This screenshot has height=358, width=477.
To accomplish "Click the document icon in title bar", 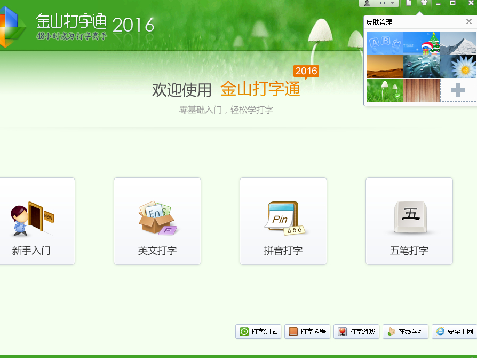I will point(409,3).
